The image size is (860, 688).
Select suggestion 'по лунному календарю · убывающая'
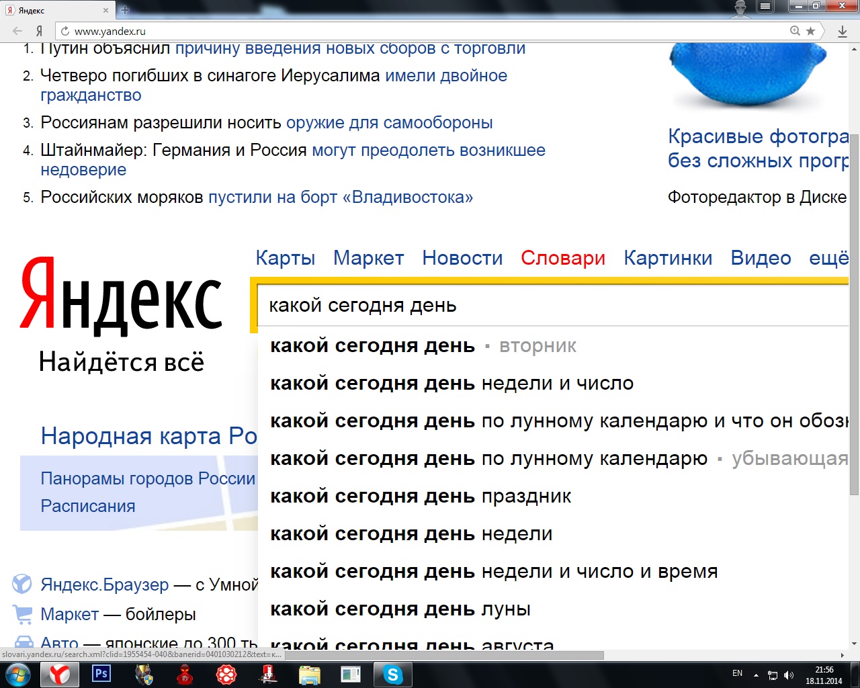[x=553, y=459]
